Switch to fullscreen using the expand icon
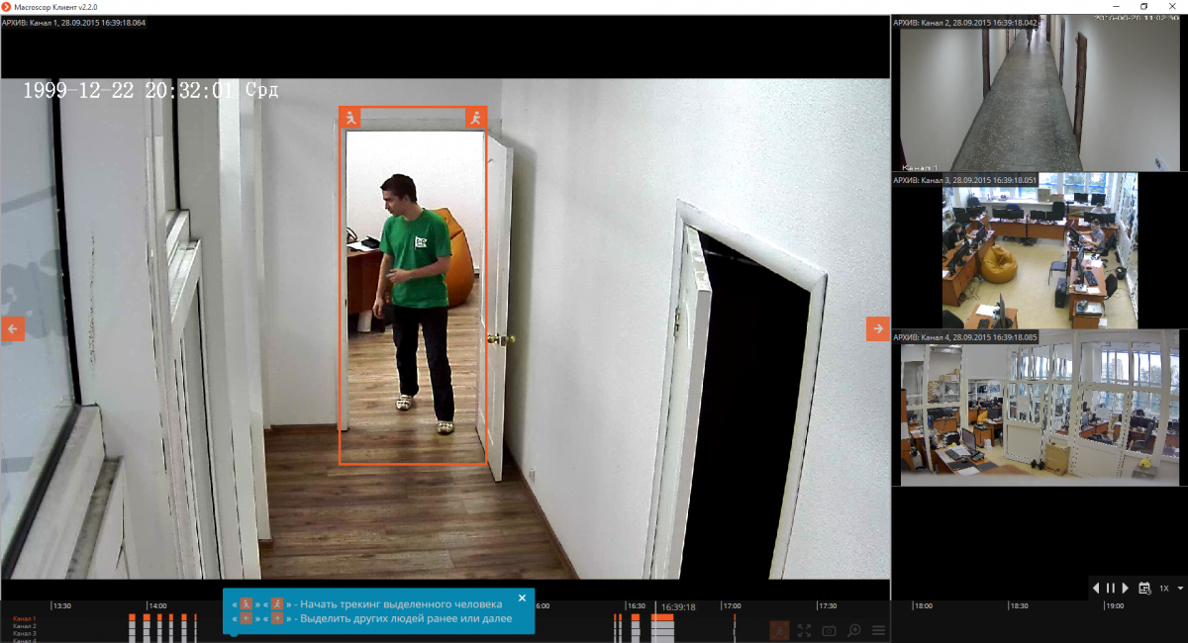The height and width of the screenshot is (643, 1188). [805, 630]
